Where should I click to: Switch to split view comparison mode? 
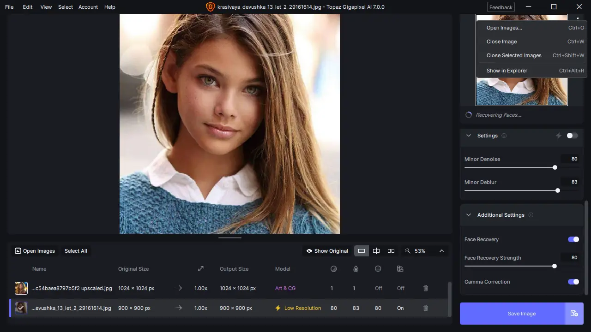376,251
